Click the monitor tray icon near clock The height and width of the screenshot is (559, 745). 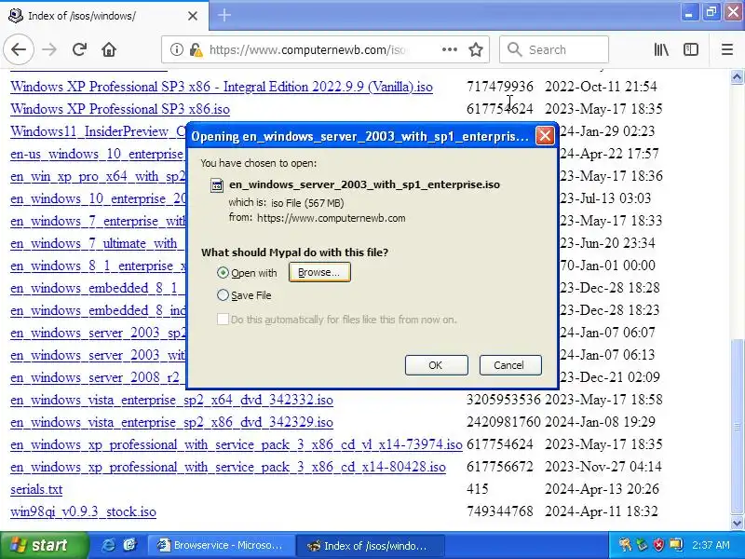[x=676, y=545]
